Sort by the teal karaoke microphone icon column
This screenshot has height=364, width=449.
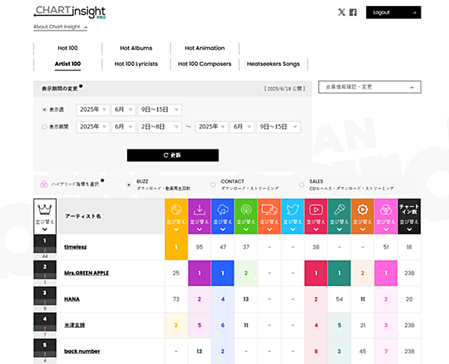click(339, 217)
